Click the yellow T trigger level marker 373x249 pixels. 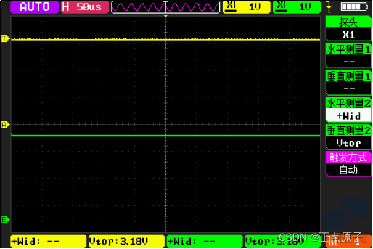point(5,39)
